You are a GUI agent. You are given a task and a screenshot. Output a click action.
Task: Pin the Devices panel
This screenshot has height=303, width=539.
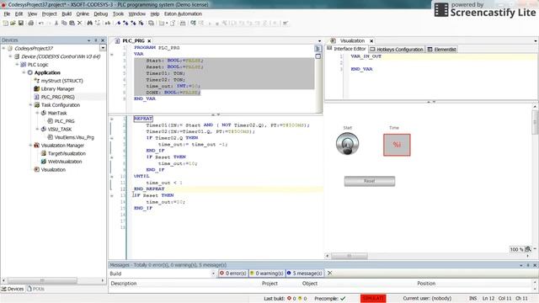tap(95, 40)
